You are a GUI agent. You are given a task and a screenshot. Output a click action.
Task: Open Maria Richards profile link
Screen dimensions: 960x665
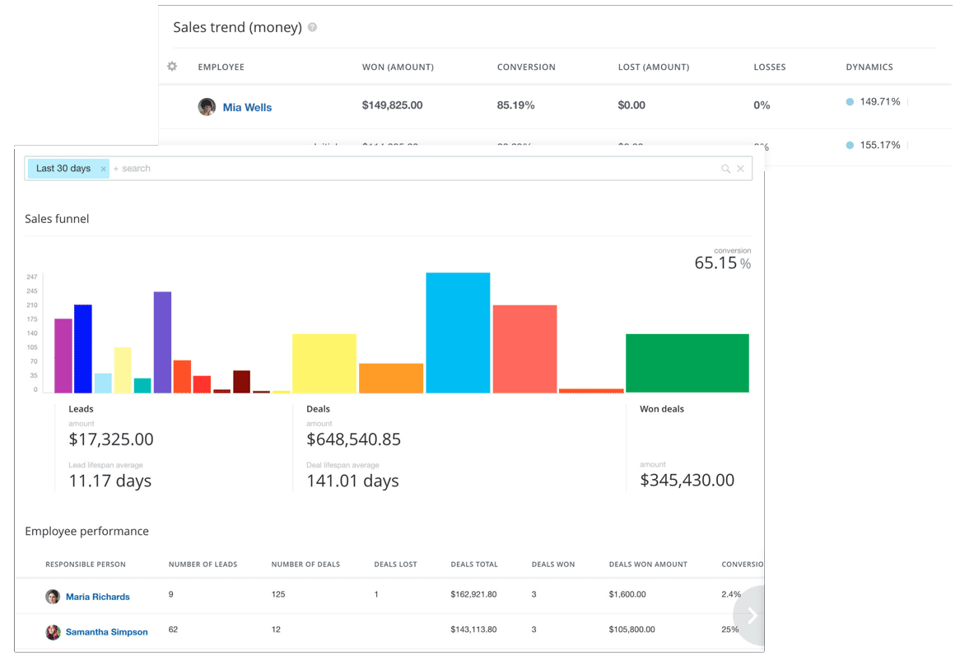[98, 597]
